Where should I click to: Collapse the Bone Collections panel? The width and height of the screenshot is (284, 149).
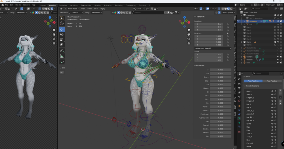pyautogui.click(x=244, y=86)
